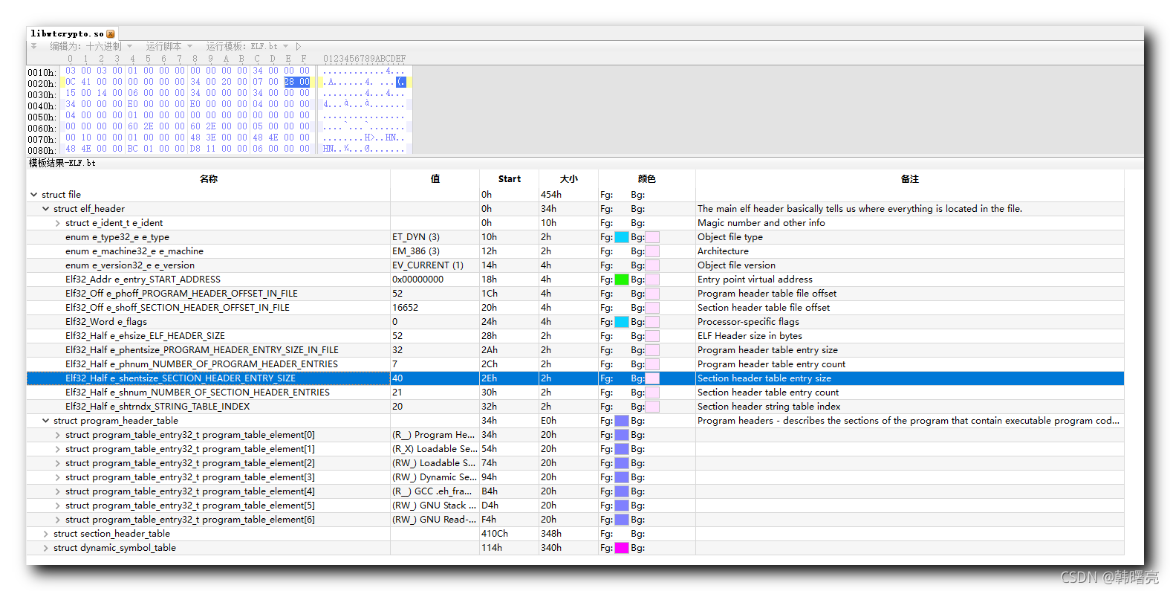This screenshot has width=1170, height=591.
Task: Select the e_entry_START_ADDRESS row
Action: [x=575, y=280]
